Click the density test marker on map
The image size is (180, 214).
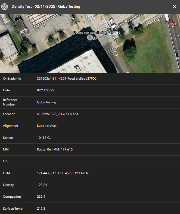tap(90, 37)
